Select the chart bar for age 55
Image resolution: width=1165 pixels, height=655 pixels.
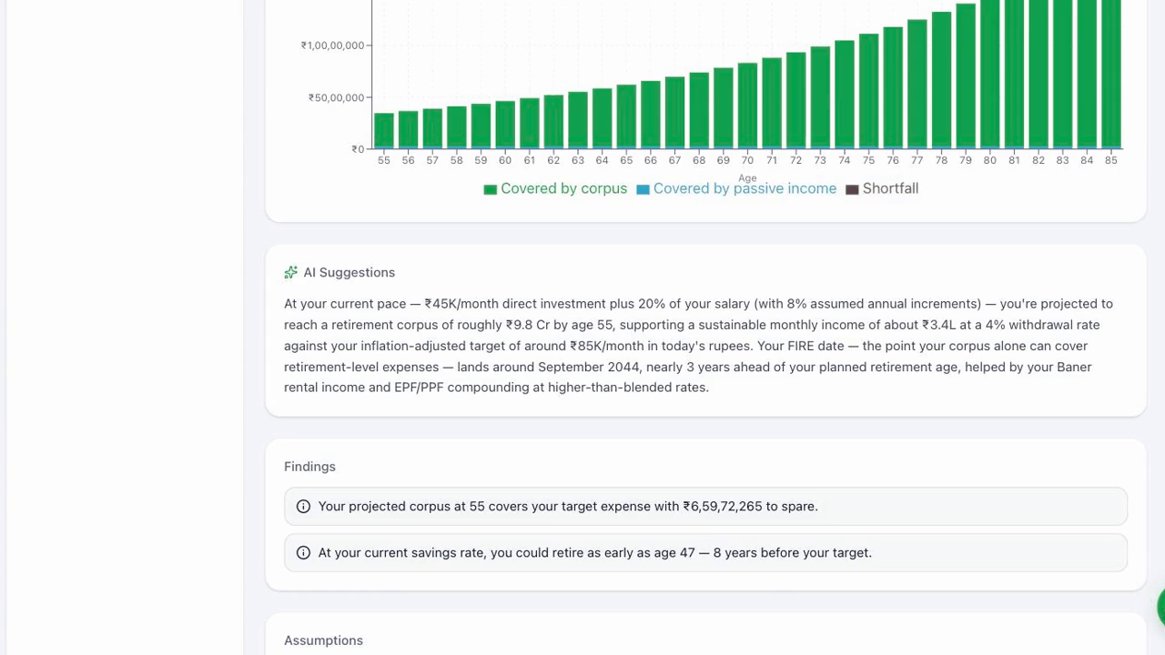[384, 131]
